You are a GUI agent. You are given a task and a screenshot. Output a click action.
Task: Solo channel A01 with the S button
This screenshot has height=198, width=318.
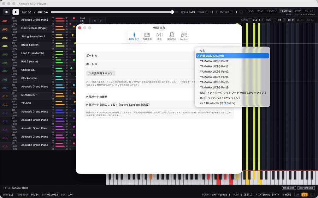point(100,21)
